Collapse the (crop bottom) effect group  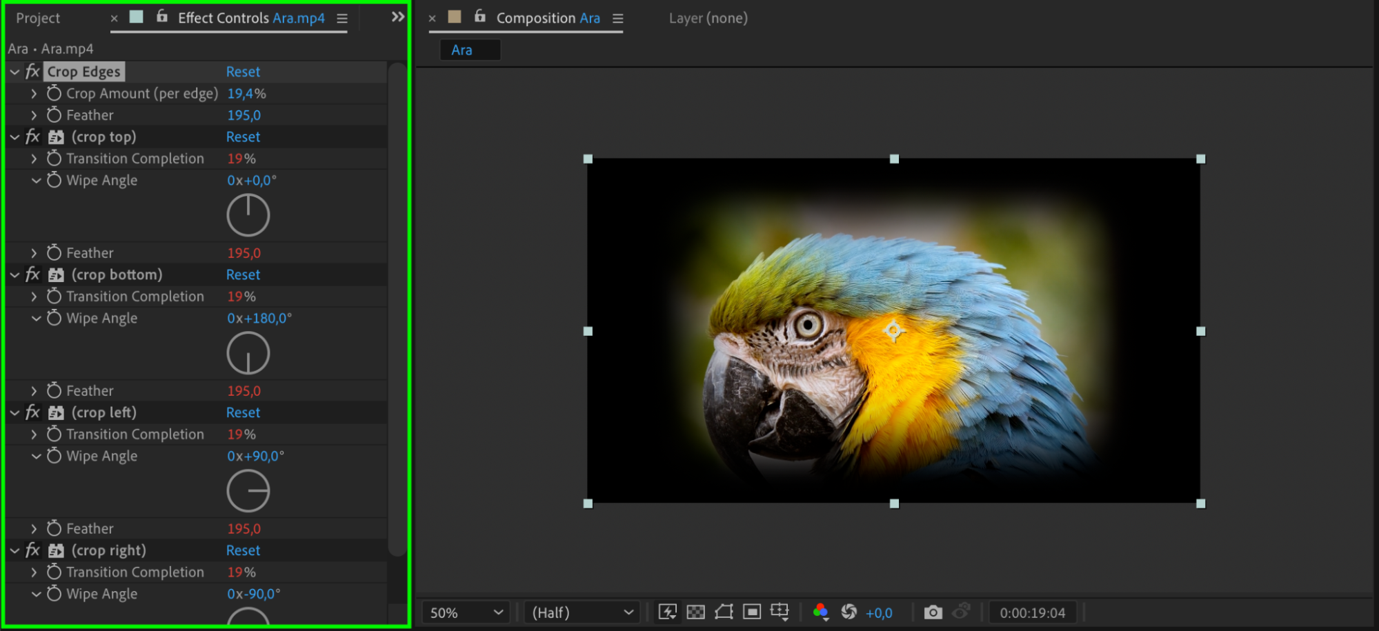[x=14, y=275]
